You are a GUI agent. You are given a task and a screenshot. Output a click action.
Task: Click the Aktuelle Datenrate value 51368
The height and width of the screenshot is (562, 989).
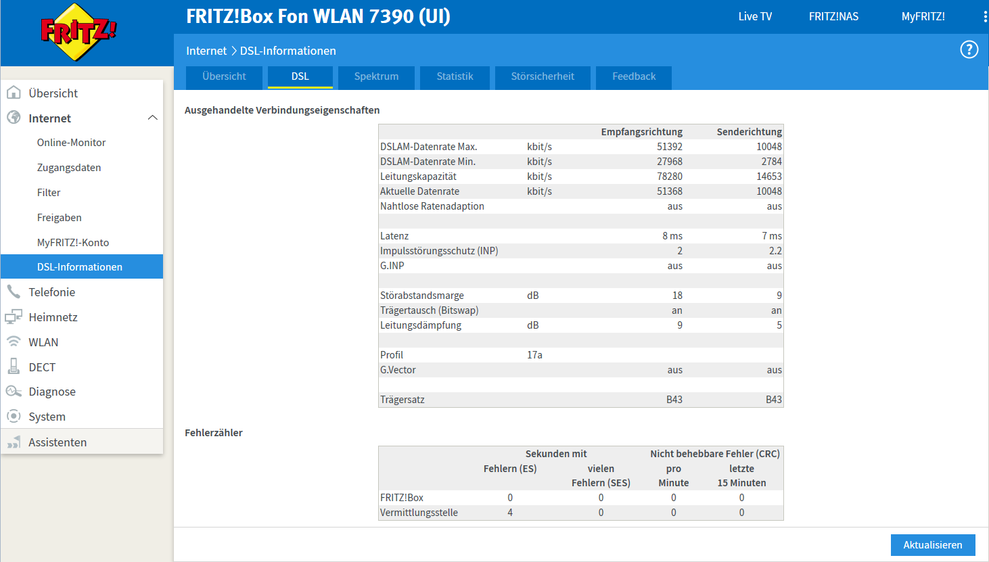click(669, 191)
